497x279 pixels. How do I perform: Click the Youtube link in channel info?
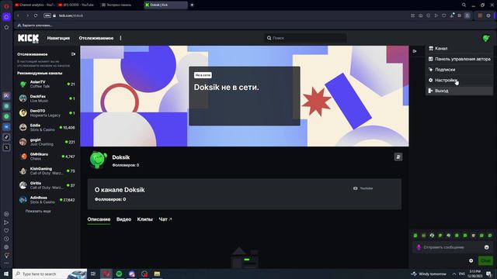pyautogui.click(x=363, y=188)
